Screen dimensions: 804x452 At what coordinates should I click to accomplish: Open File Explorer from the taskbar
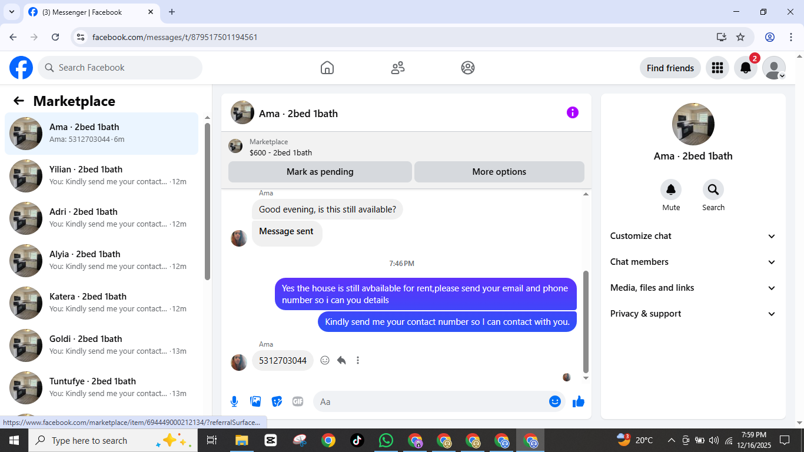point(242,440)
